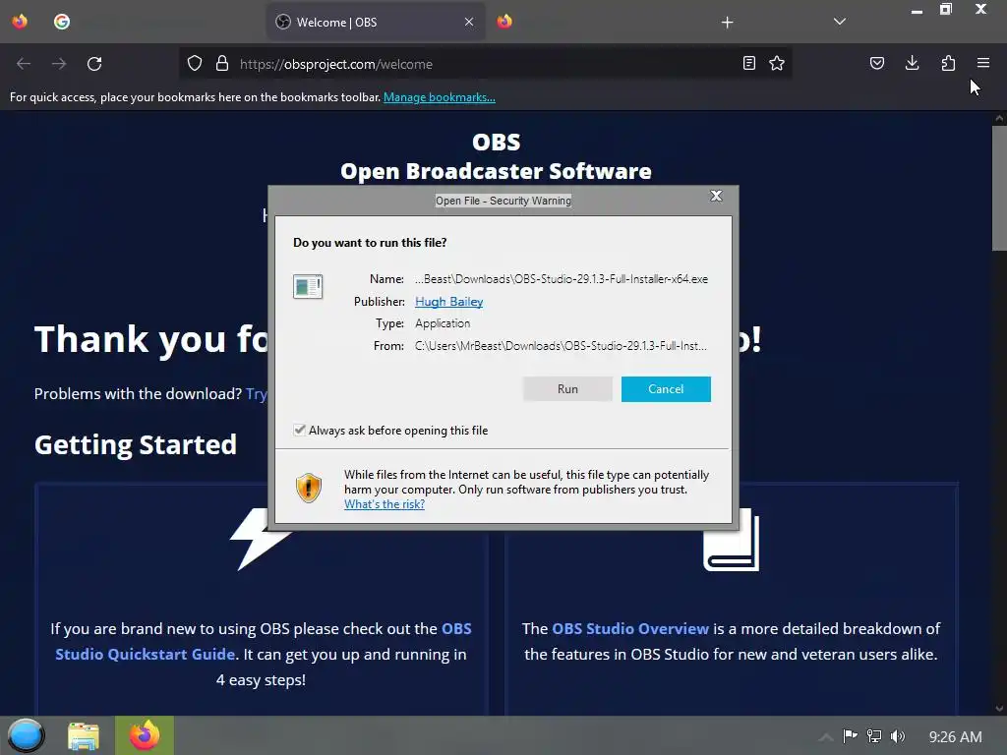
Task: Click the volume speaker tray icon
Action: coord(898,735)
